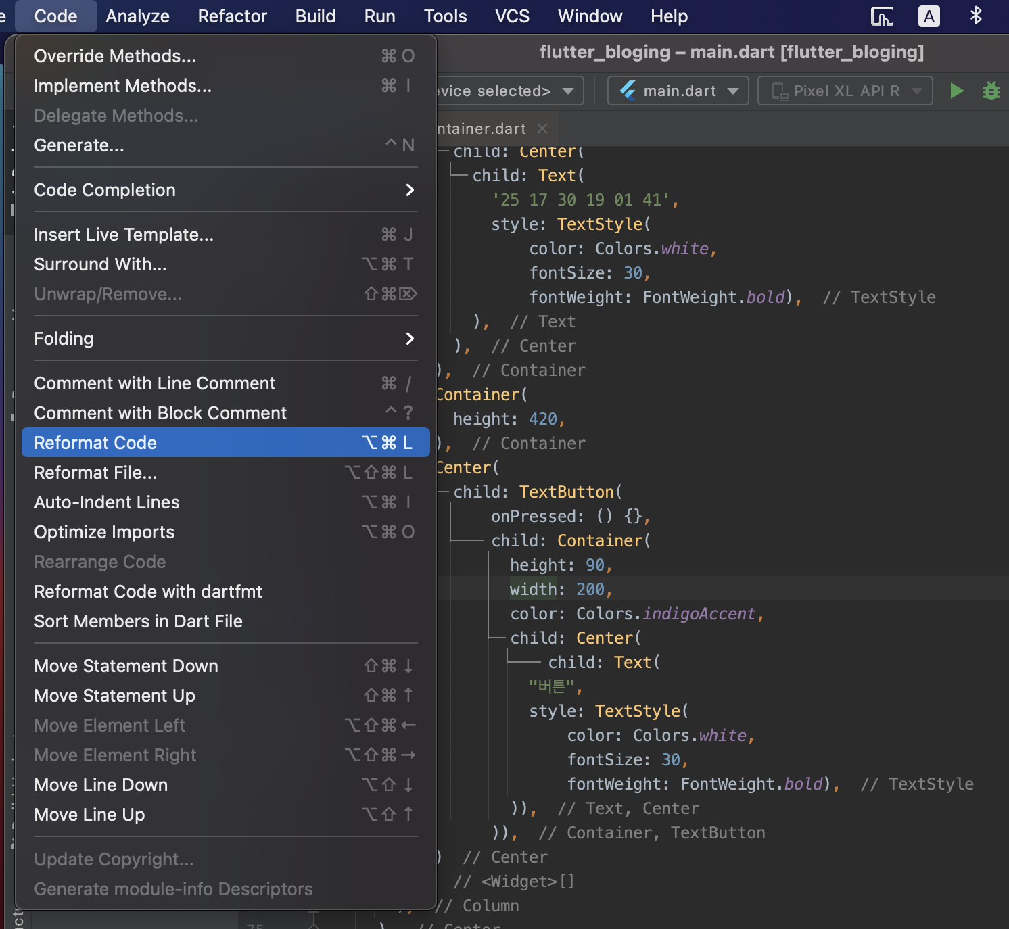Open the input source A icon
1009x929 pixels.
click(x=929, y=16)
